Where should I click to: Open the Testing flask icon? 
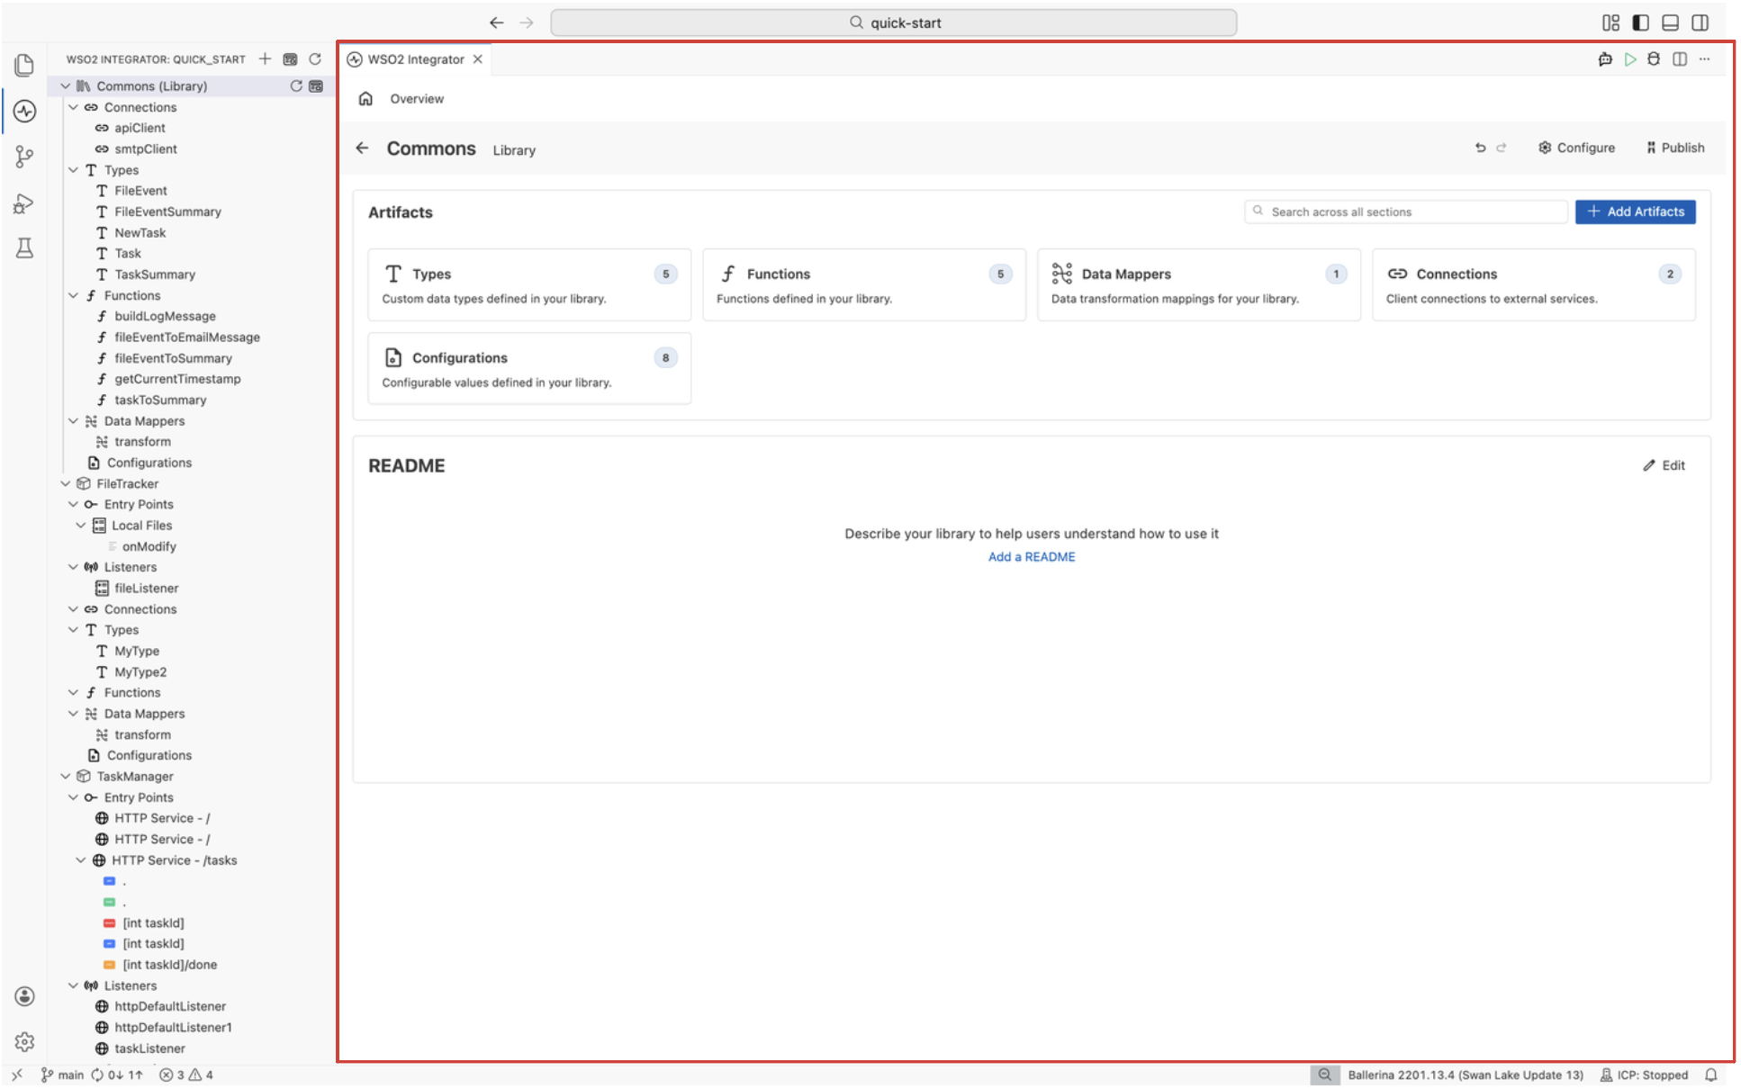24,248
